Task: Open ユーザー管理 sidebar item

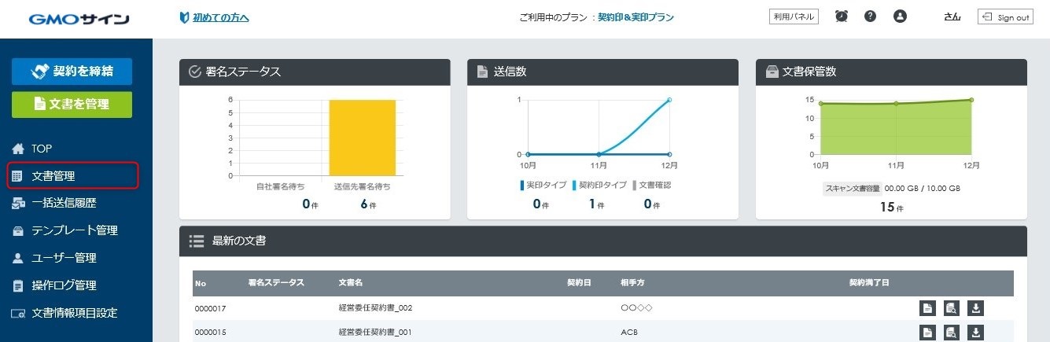Action: click(64, 258)
